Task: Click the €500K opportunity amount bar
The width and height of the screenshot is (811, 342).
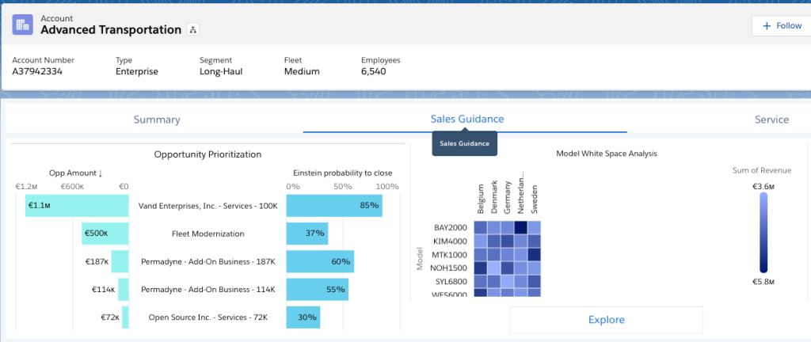Action: (105, 234)
